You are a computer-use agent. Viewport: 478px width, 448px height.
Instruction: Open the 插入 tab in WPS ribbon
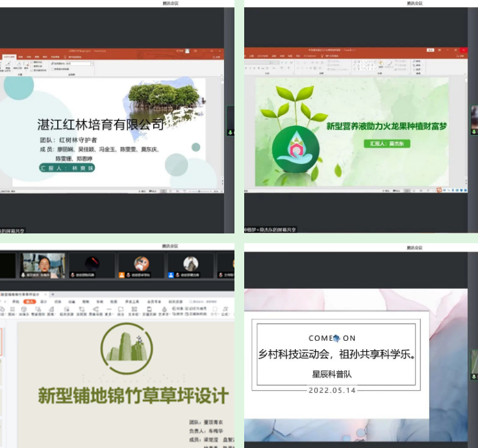[29, 302]
